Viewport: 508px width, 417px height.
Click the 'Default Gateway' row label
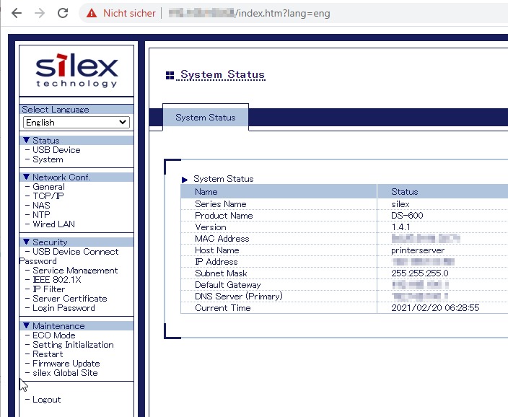[228, 285]
